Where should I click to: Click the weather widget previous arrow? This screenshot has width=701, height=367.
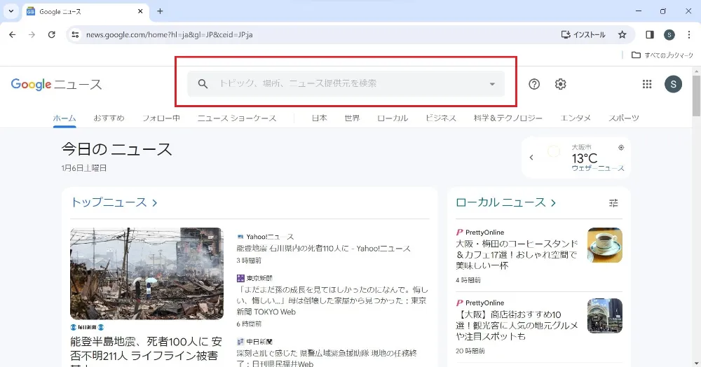coord(531,157)
